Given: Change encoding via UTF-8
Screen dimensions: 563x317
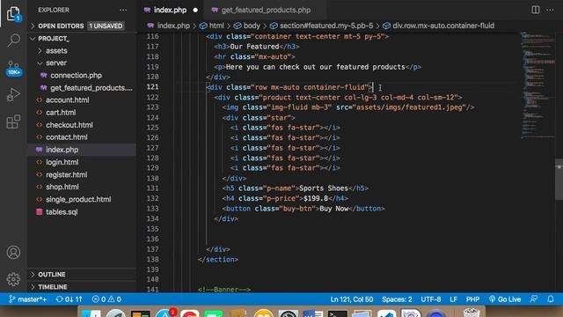Looking at the screenshot, I should (430, 299).
